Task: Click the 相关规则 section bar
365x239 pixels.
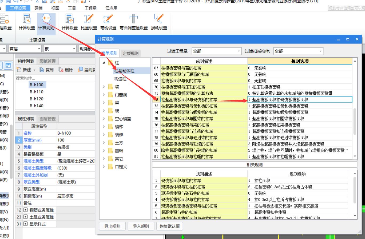Action: [x=255, y=165]
